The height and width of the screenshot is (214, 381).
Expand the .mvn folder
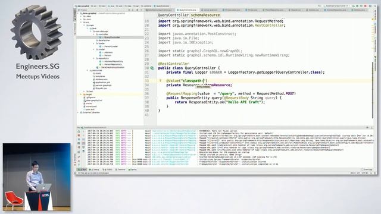click(81, 19)
